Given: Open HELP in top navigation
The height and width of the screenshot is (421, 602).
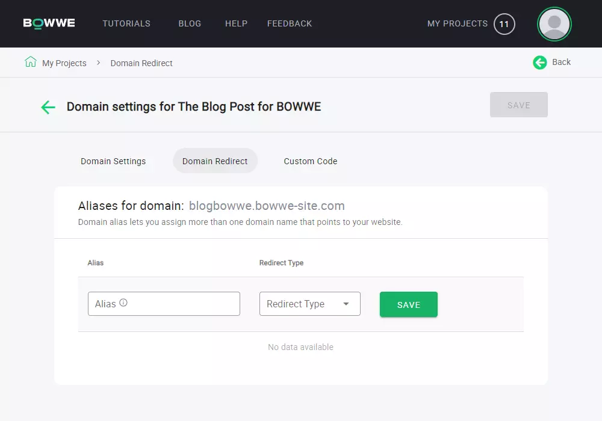Looking at the screenshot, I should (x=236, y=24).
